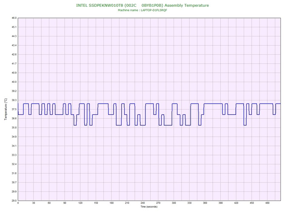Click the 120 seconds time axis tick

coord(80,203)
